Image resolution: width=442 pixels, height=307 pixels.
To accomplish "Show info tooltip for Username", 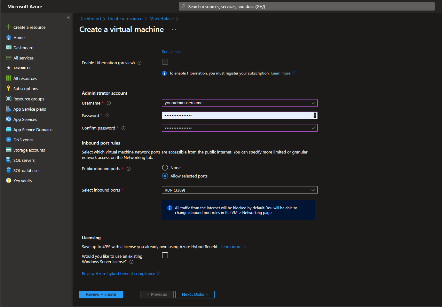I will 109,103.
